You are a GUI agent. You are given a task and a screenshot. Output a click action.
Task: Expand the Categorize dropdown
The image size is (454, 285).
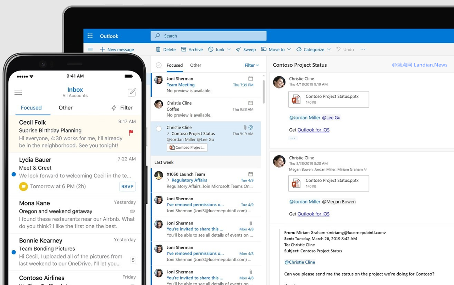pyautogui.click(x=328, y=49)
